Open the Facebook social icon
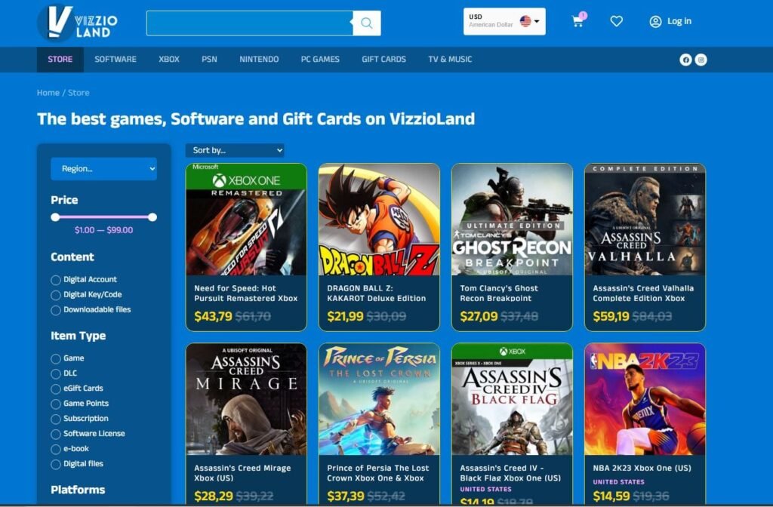Screen dimensions: 773x507 pyautogui.click(x=685, y=60)
